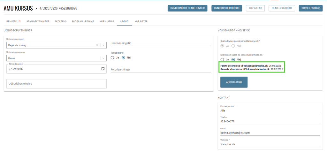Switch to the Stamoplysninger tab
327x151 pixels.
(38, 21)
